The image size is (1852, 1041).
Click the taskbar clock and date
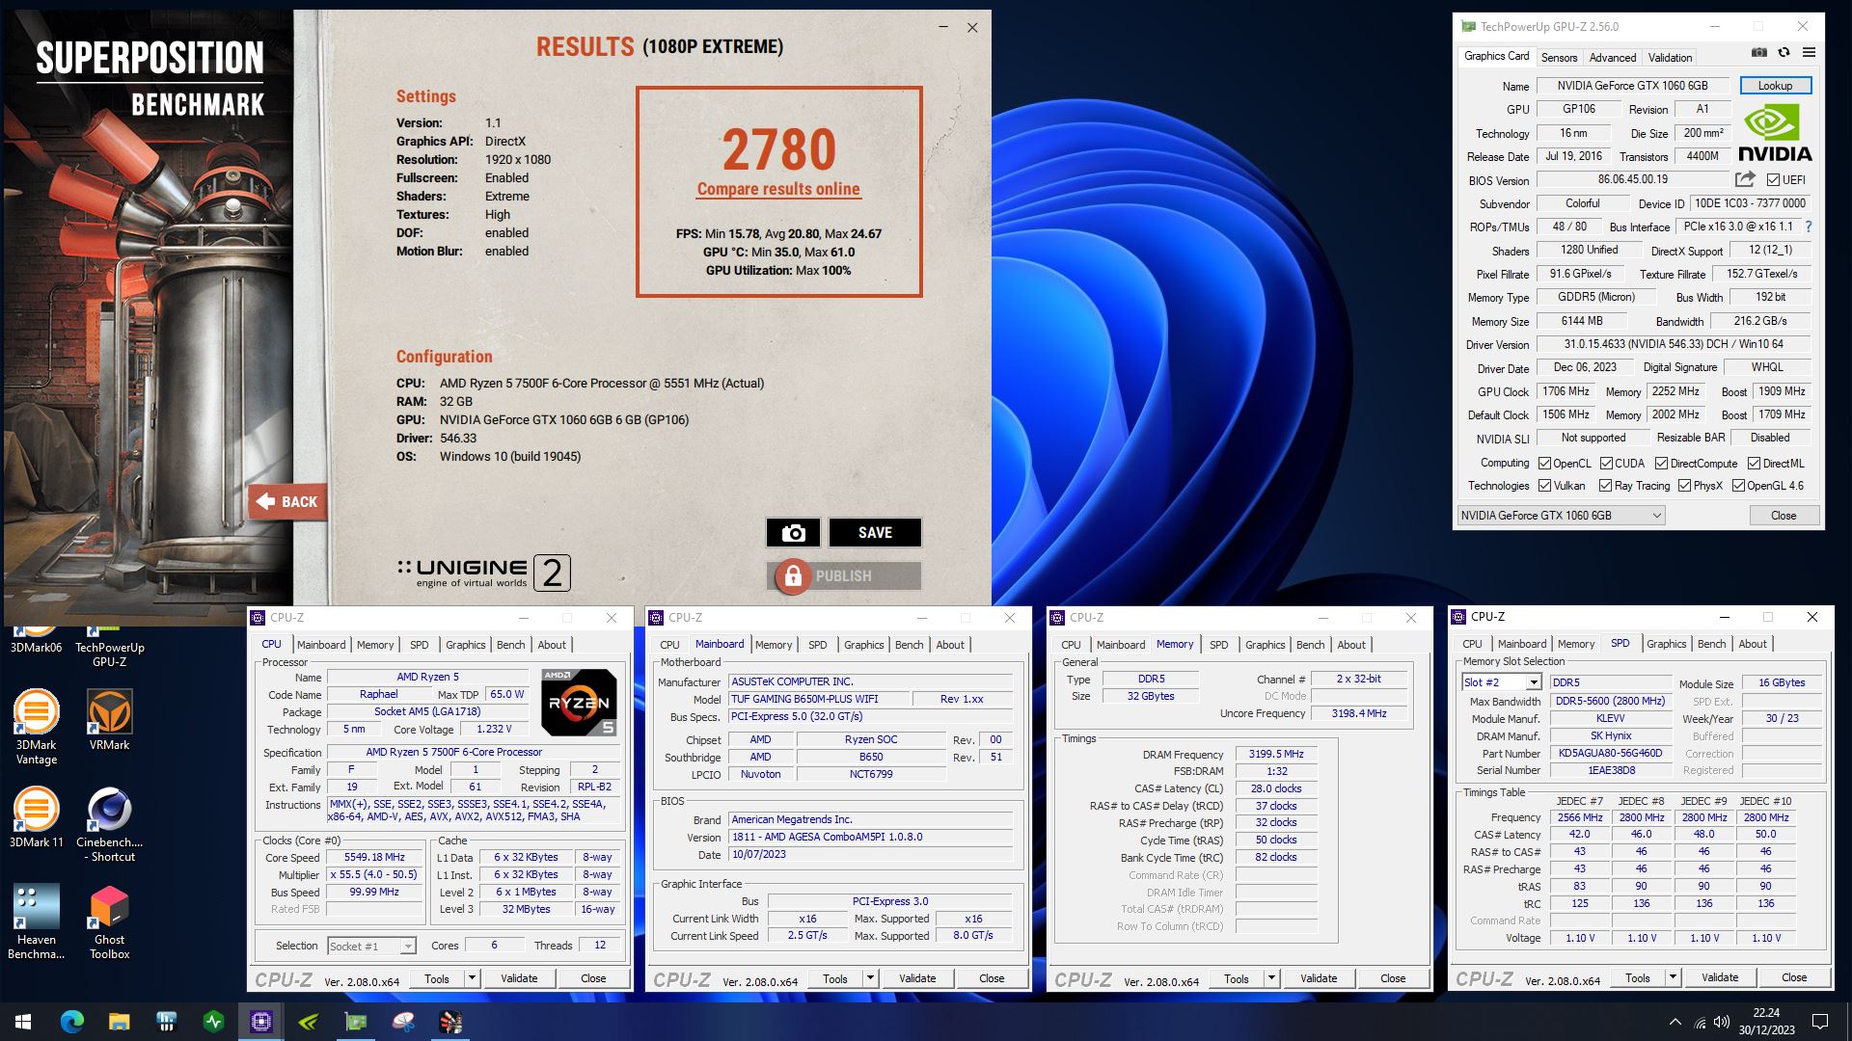tap(1766, 1021)
